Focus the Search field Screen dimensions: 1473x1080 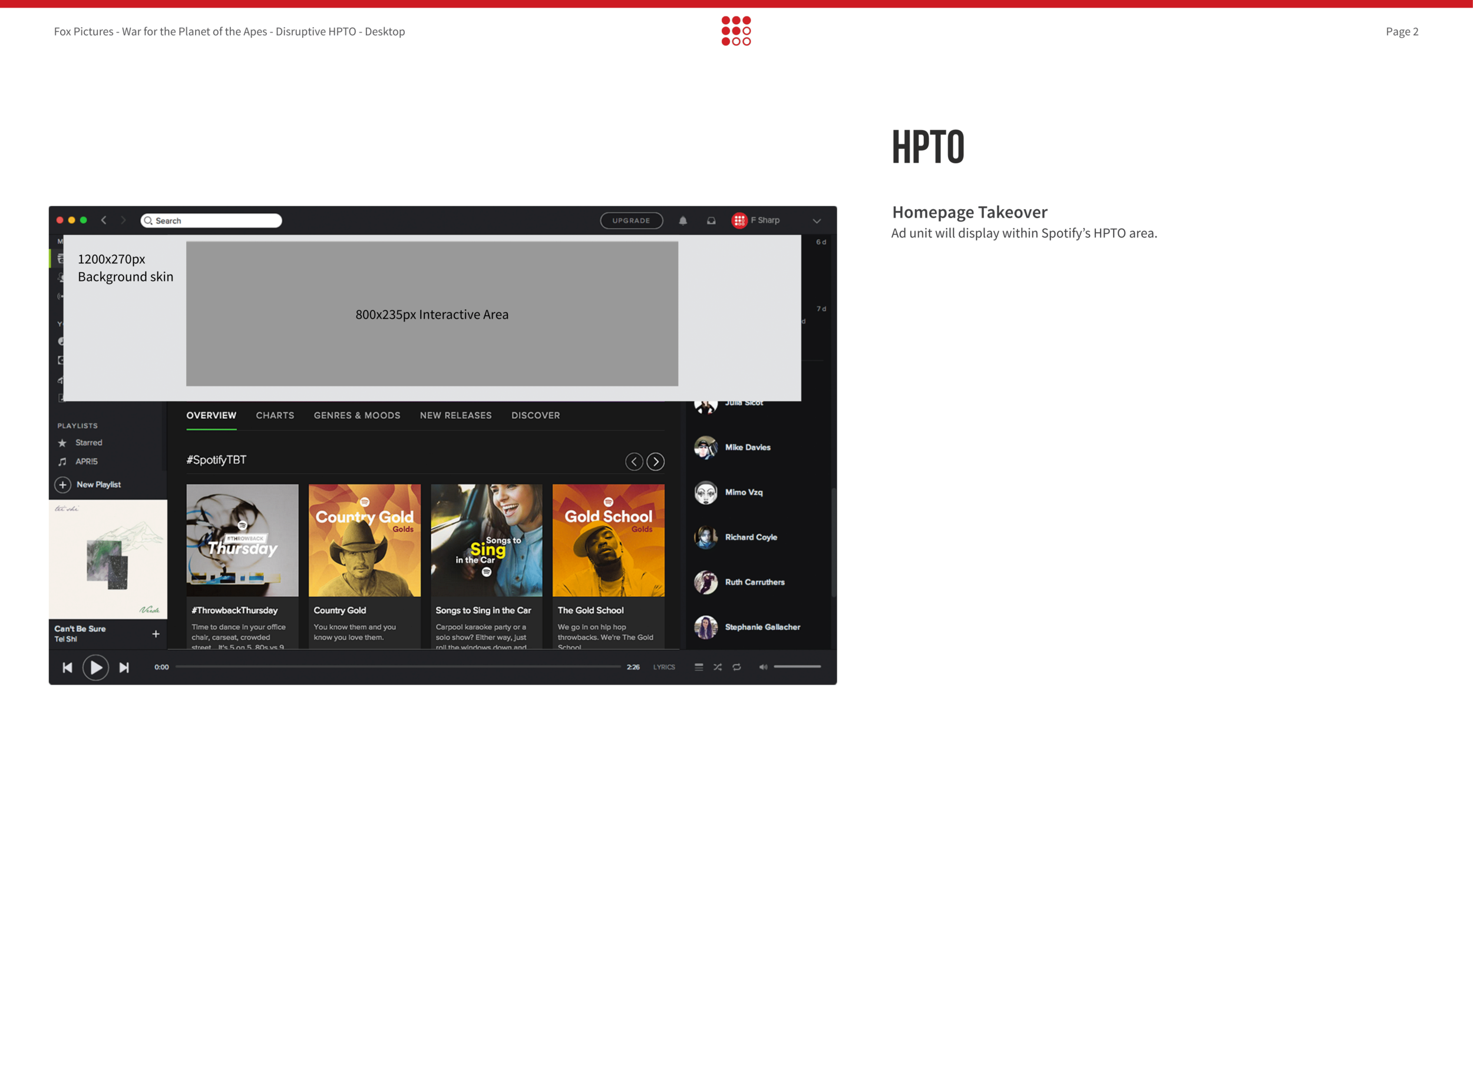point(211,221)
